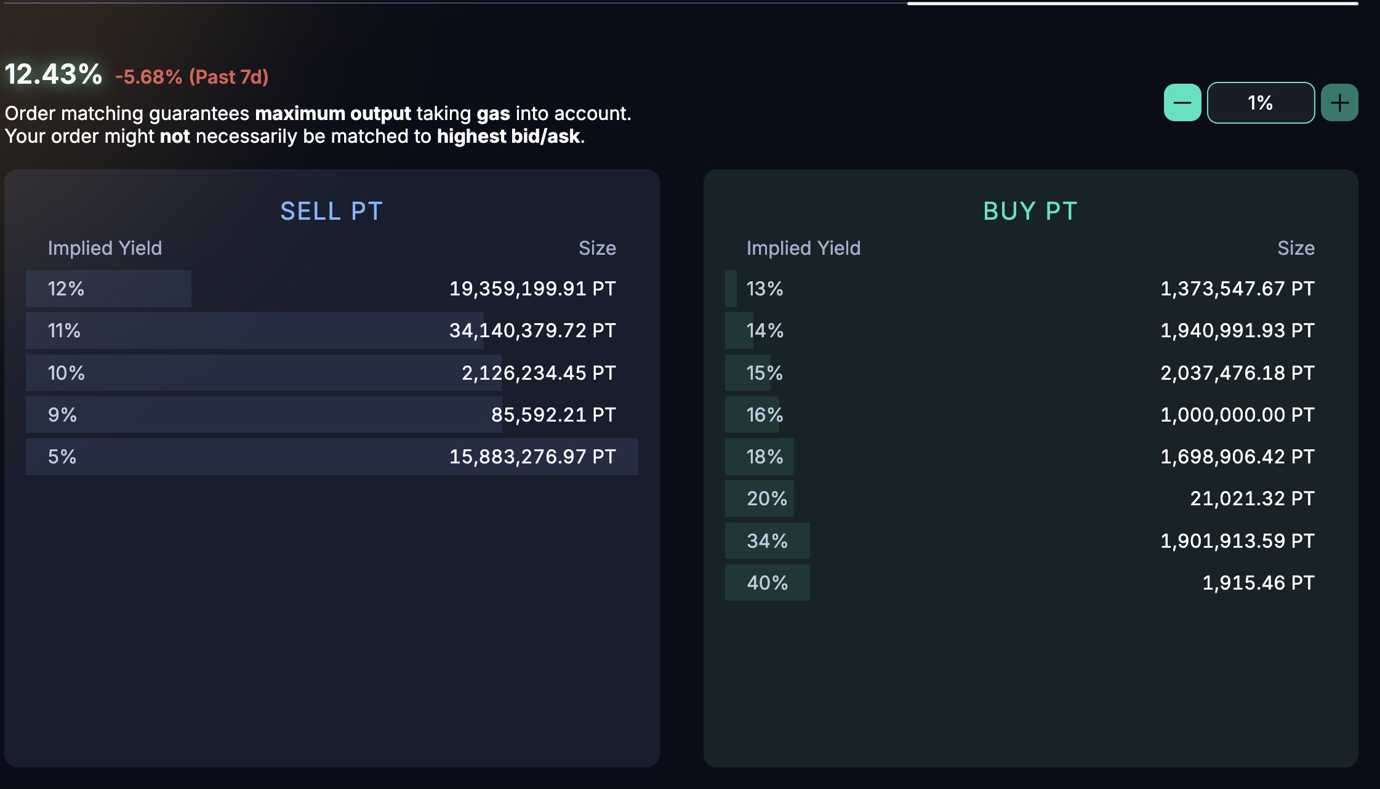Click the white scrollbar at top
Image resolution: width=1380 pixels, height=789 pixels.
pos(1133,4)
